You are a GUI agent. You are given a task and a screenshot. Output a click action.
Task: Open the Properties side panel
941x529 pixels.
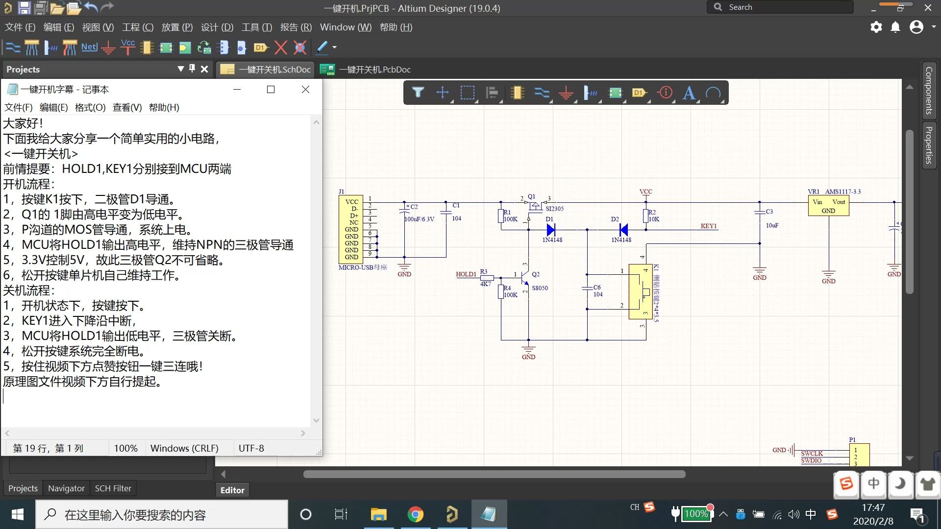click(929, 145)
